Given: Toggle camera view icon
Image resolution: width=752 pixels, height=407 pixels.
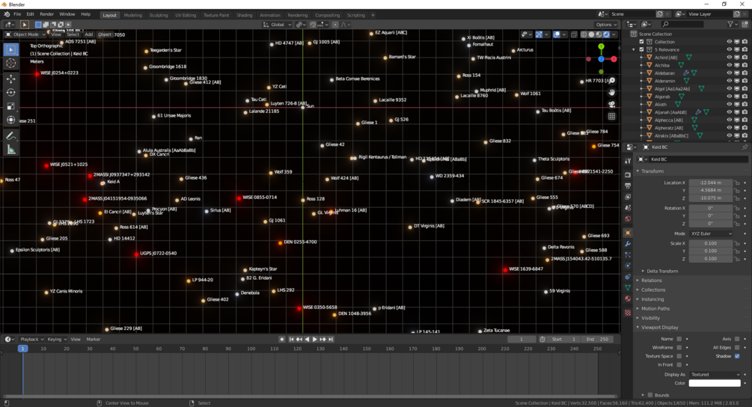Looking at the screenshot, I should pyautogui.click(x=612, y=105).
